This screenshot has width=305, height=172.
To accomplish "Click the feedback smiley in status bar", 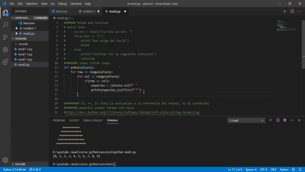I will (294, 170).
